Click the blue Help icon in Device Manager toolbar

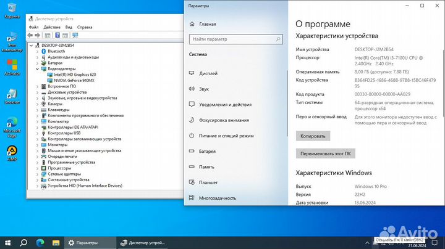[x=57, y=35]
